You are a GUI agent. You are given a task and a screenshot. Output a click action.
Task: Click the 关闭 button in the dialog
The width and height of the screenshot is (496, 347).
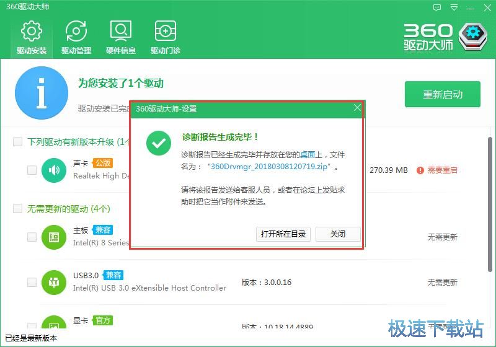coord(338,234)
